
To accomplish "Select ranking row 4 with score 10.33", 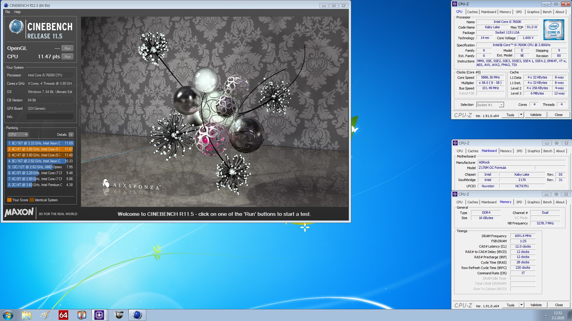I will (40, 161).
